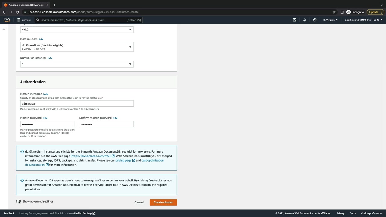Open the Services menu label

coord(26,20)
